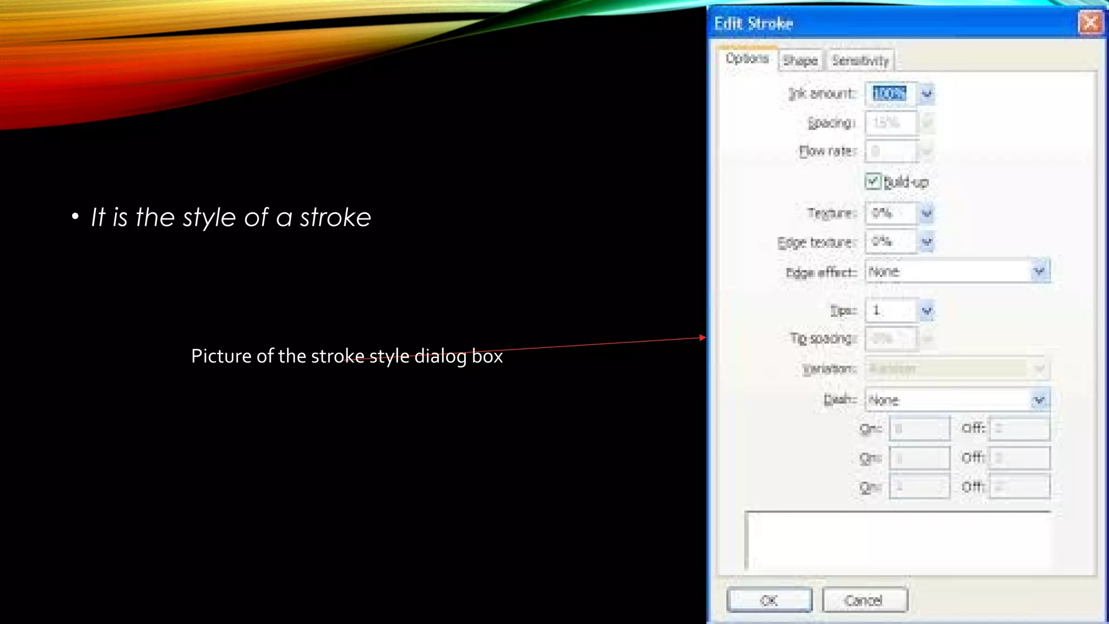The width and height of the screenshot is (1109, 624).
Task: Expand the Edge texture dropdown arrow
Action: 927,242
